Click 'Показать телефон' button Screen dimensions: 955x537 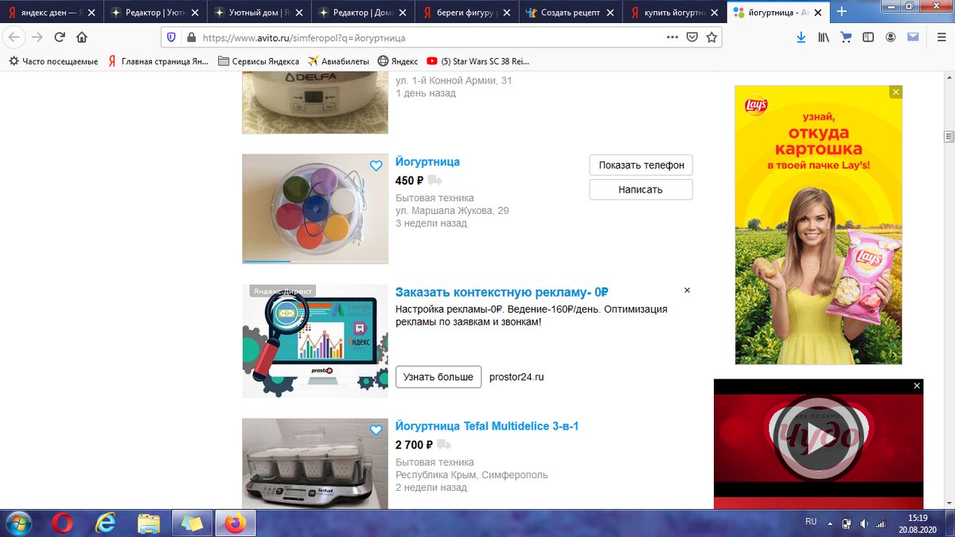[641, 165]
